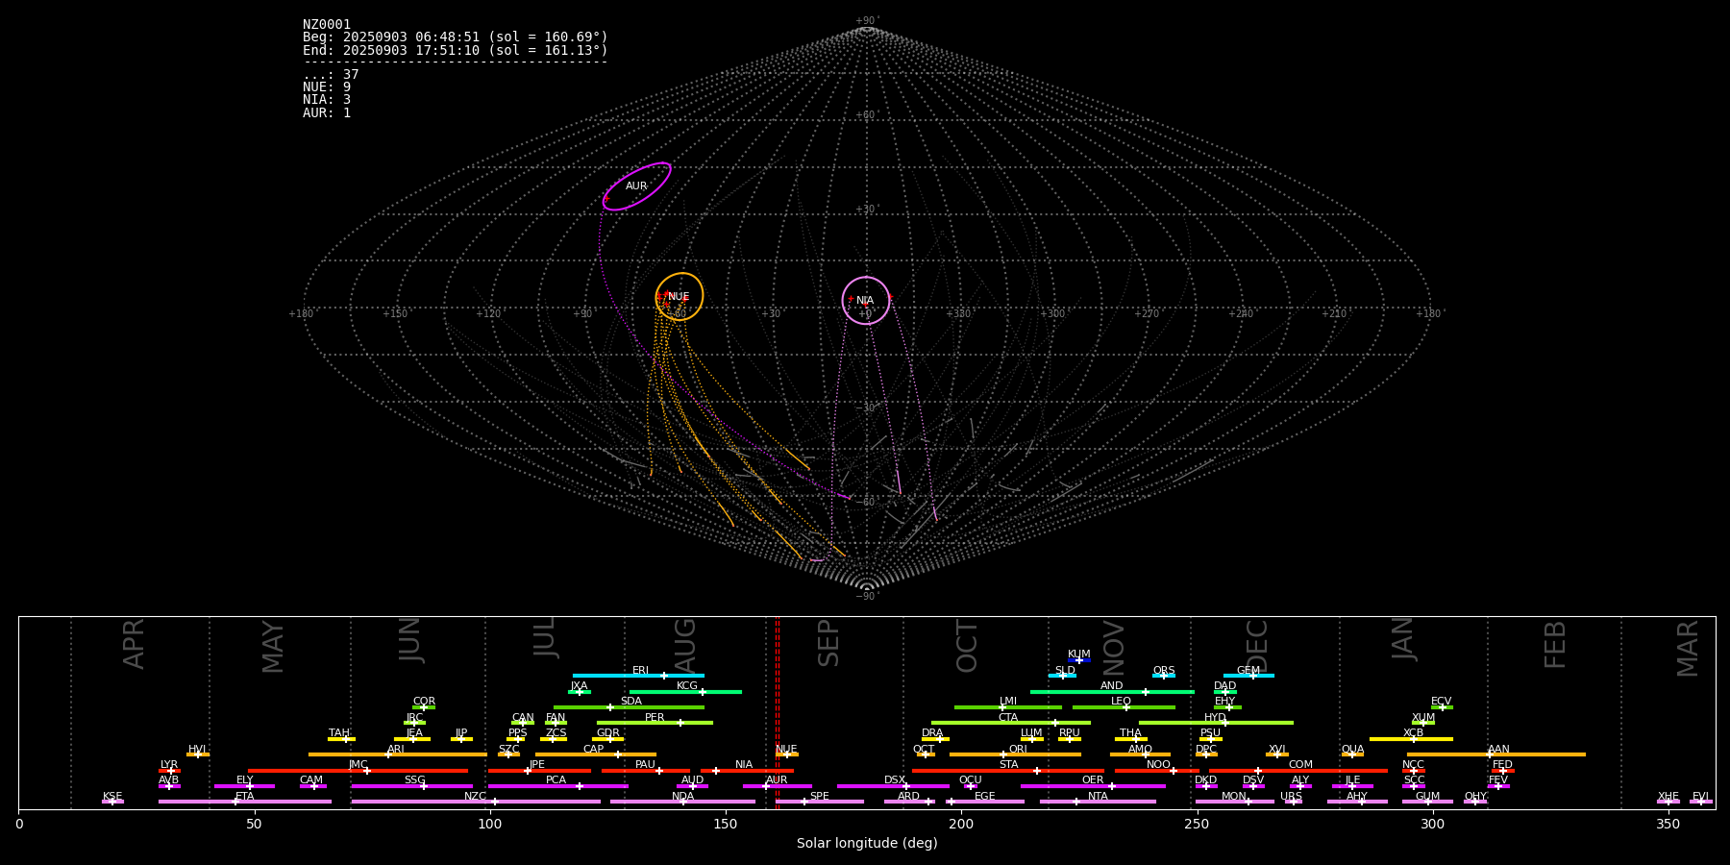1730x865 pixels.
Task: Select the HYD shower bar in timeline
Action: click(1216, 723)
